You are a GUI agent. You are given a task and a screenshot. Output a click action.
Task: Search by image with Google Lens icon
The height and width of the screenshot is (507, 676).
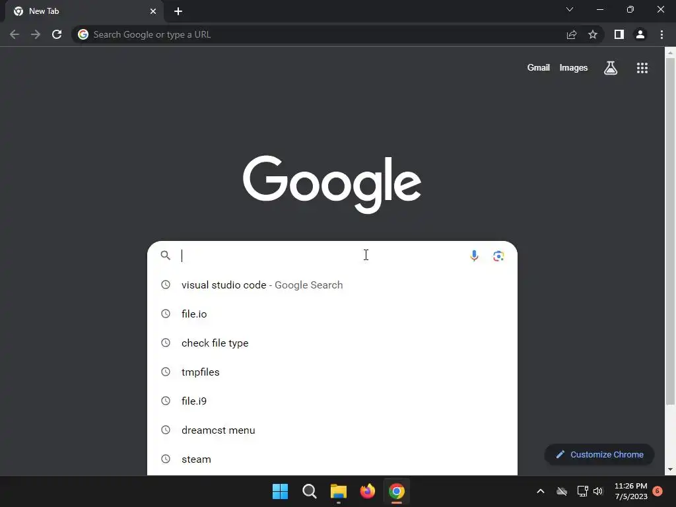498,255
